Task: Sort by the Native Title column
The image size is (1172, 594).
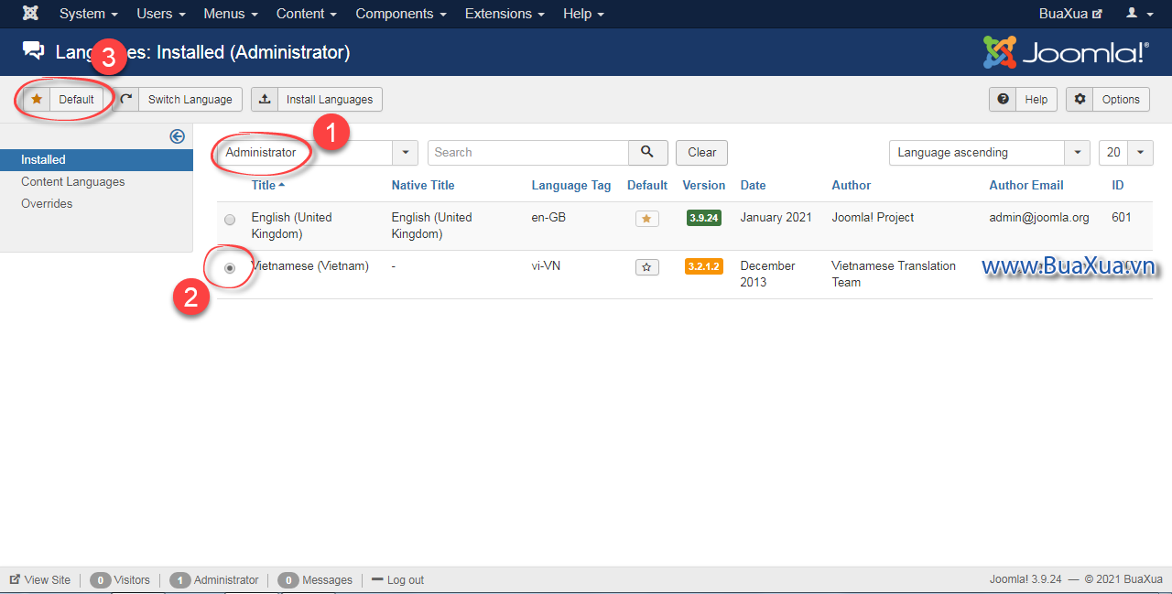Action: pyautogui.click(x=423, y=185)
